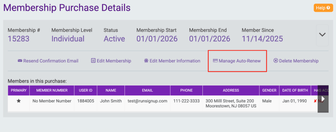Choose Edit Member Information link
The image size is (336, 132).
[x=175, y=61]
